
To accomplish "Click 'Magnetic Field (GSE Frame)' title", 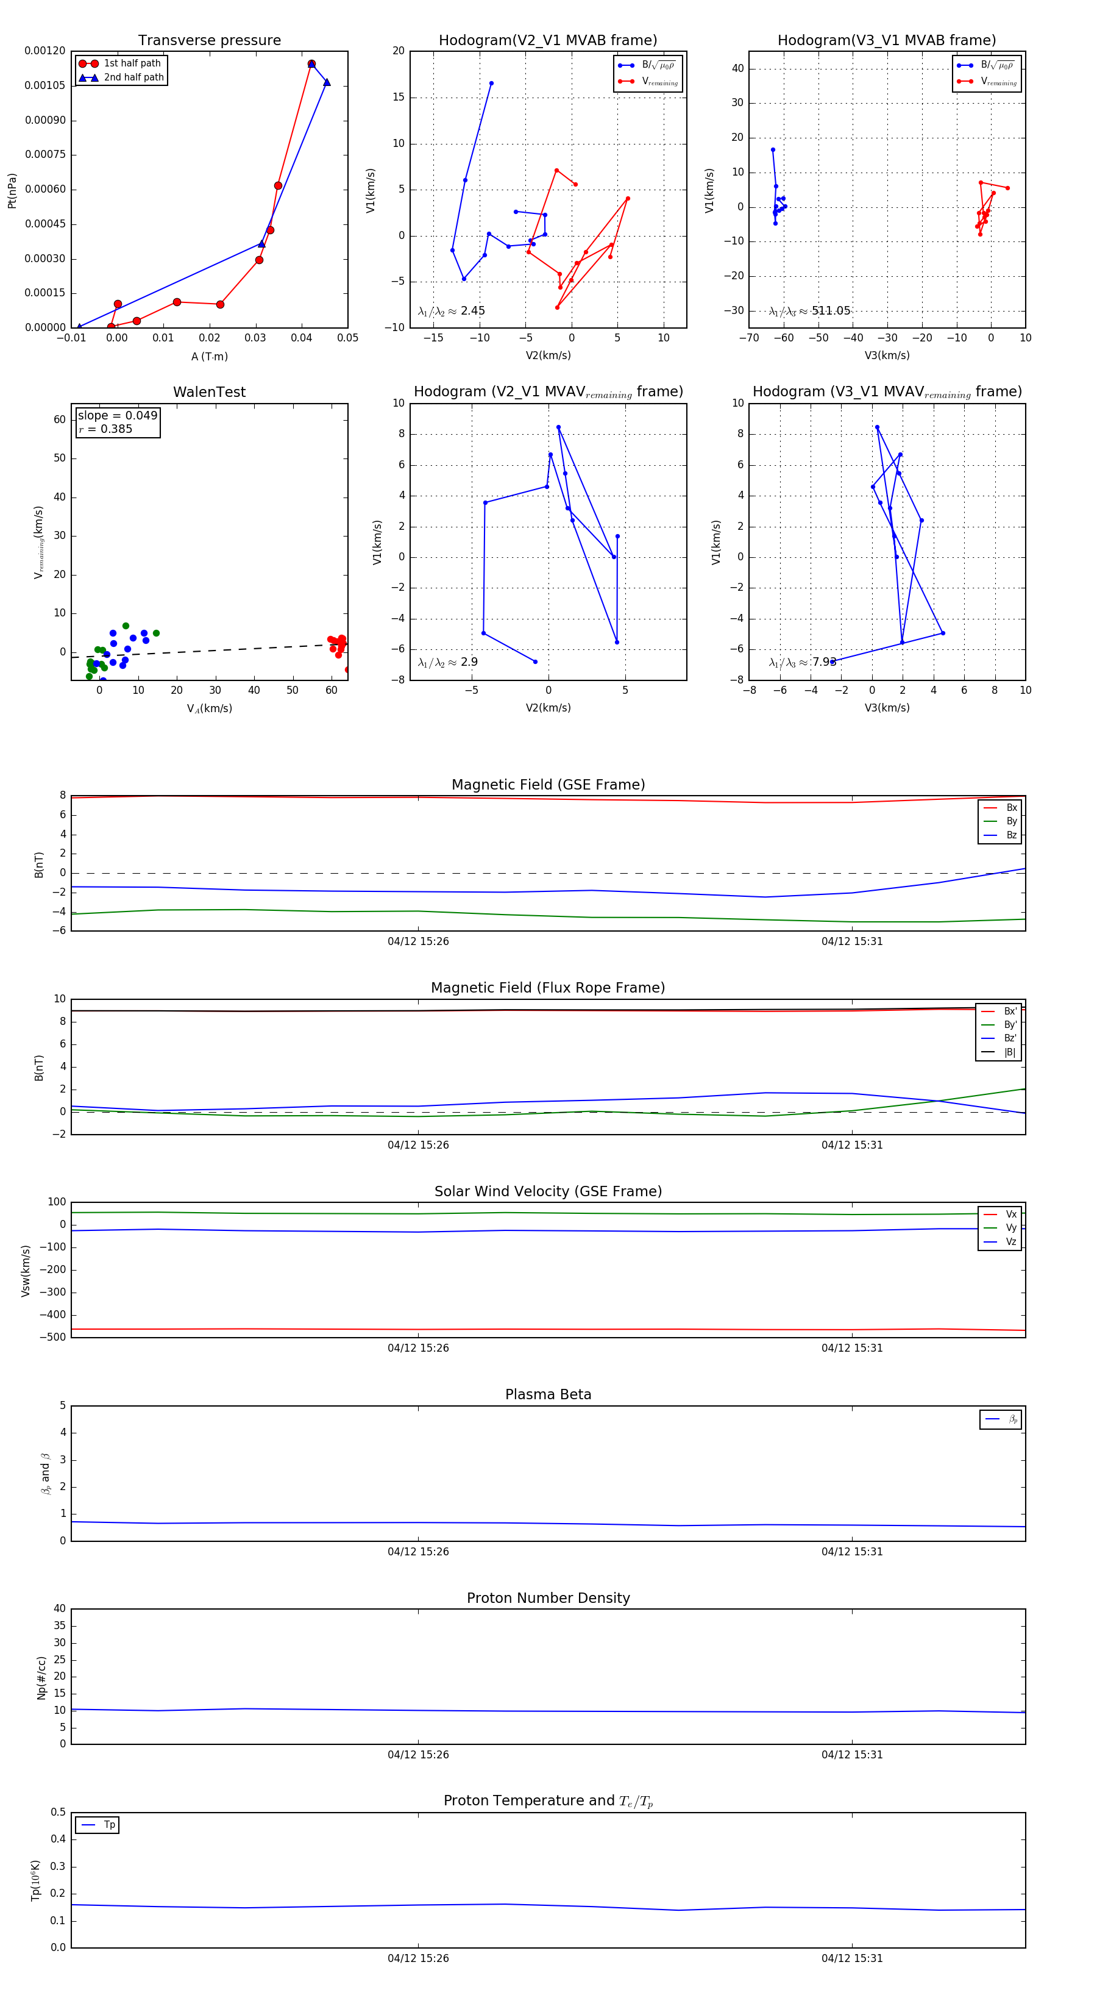I will click(548, 785).
